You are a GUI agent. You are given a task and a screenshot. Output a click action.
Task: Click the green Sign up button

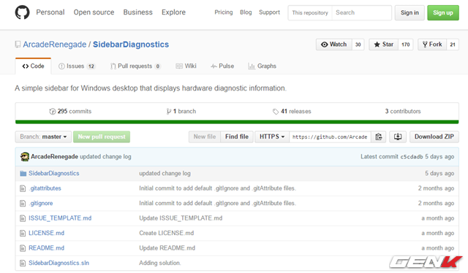click(443, 13)
